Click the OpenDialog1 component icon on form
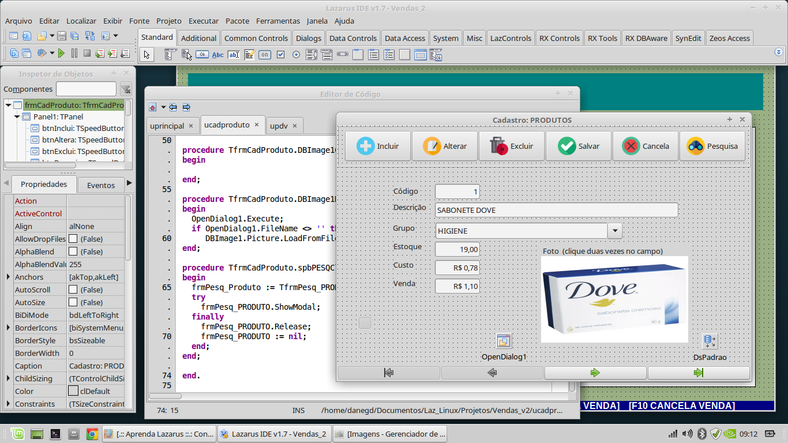The width and height of the screenshot is (788, 443). [x=503, y=341]
